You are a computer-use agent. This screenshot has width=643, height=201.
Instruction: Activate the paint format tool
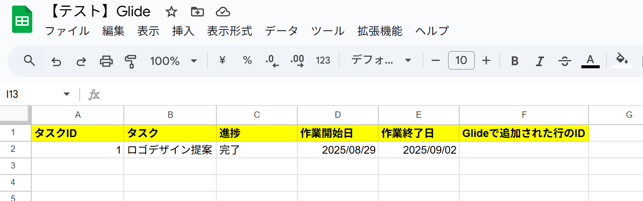(130, 61)
